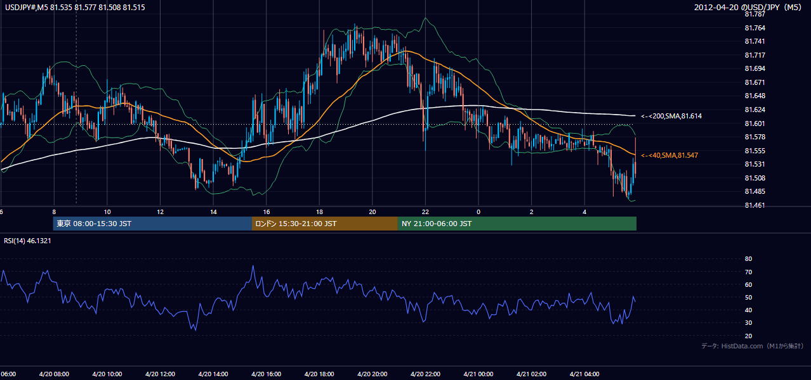The image size is (811, 380).
Task: Click the 2012-04-20 USD/JPY (M5) chart title
Action: pyautogui.click(x=749, y=6)
